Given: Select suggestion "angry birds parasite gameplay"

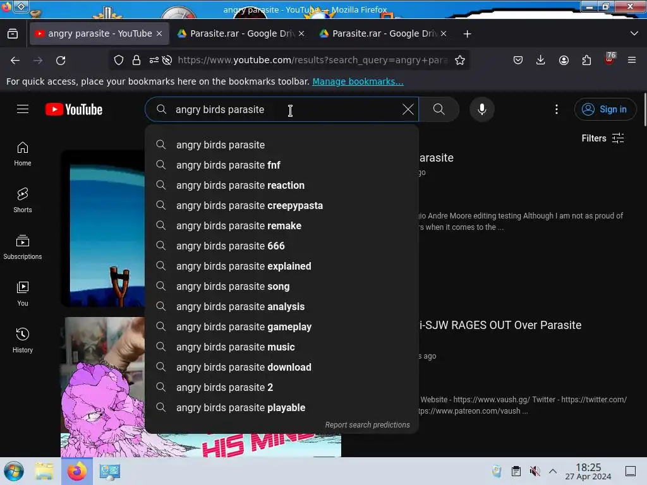Looking at the screenshot, I should coord(282,326).
